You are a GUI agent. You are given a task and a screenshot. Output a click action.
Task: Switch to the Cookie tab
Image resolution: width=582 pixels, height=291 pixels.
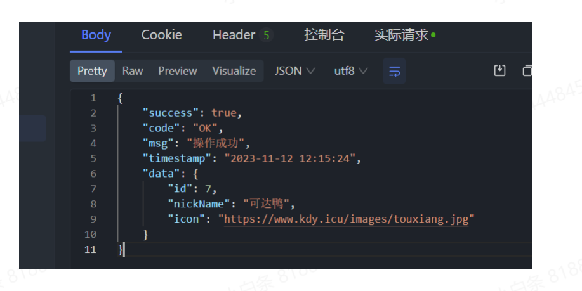[161, 35]
